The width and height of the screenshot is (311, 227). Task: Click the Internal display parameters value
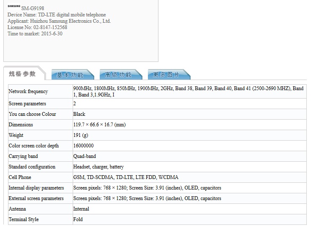coord(147,188)
